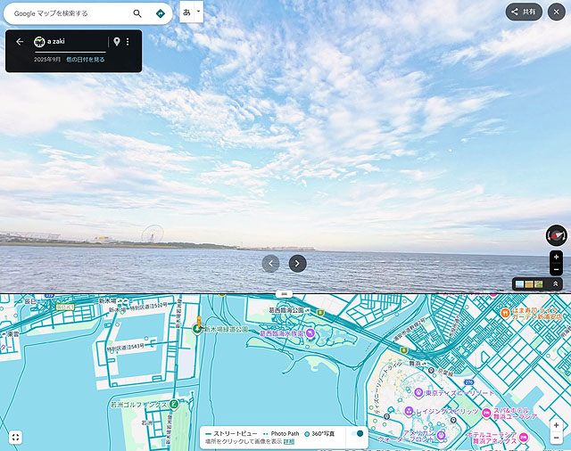Enter fullscreen map using corner expand icon
The height and width of the screenshot is (451, 571).
click(15, 437)
